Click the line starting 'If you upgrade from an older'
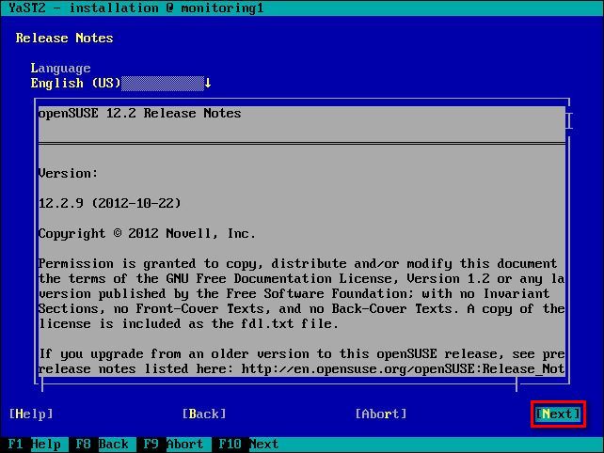The width and height of the screenshot is (604, 453). coord(302,354)
